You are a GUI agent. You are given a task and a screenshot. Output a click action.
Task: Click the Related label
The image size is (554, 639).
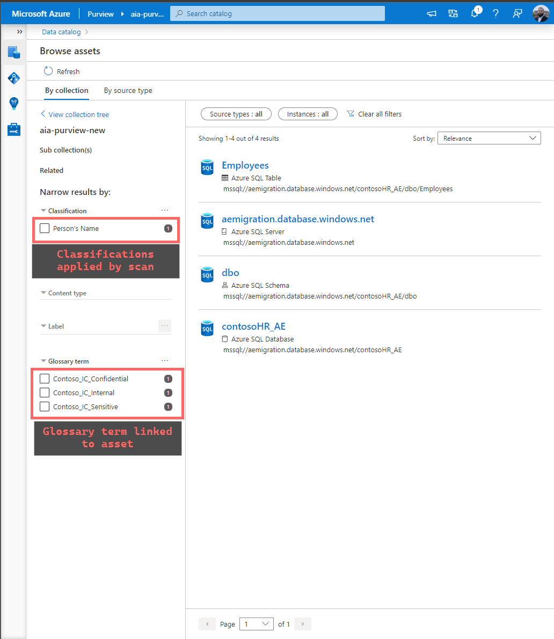tap(52, 170)
